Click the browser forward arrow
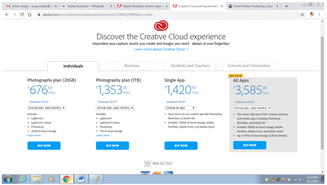327x185 pixels. pos(14,15)
